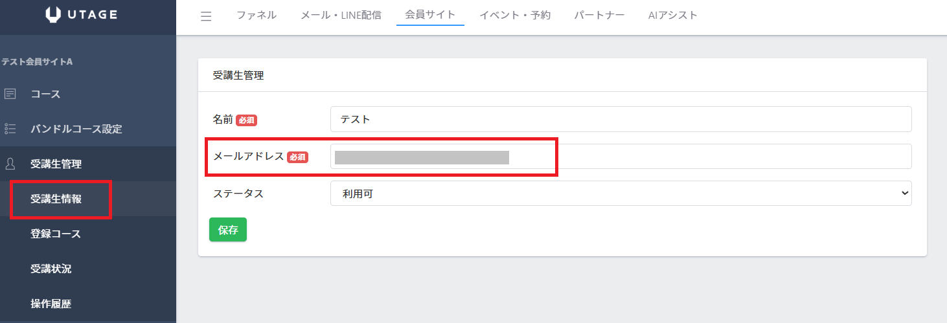Click the バンドルコース設定 sidebar icon
This screenshot has height=323, width=947.
(10, 129)
